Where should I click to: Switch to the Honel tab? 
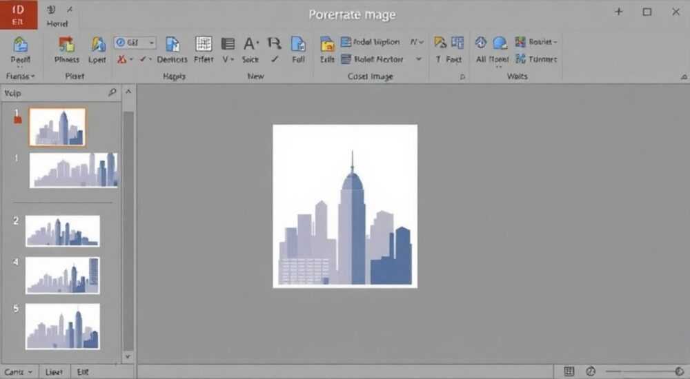(57, 23)
